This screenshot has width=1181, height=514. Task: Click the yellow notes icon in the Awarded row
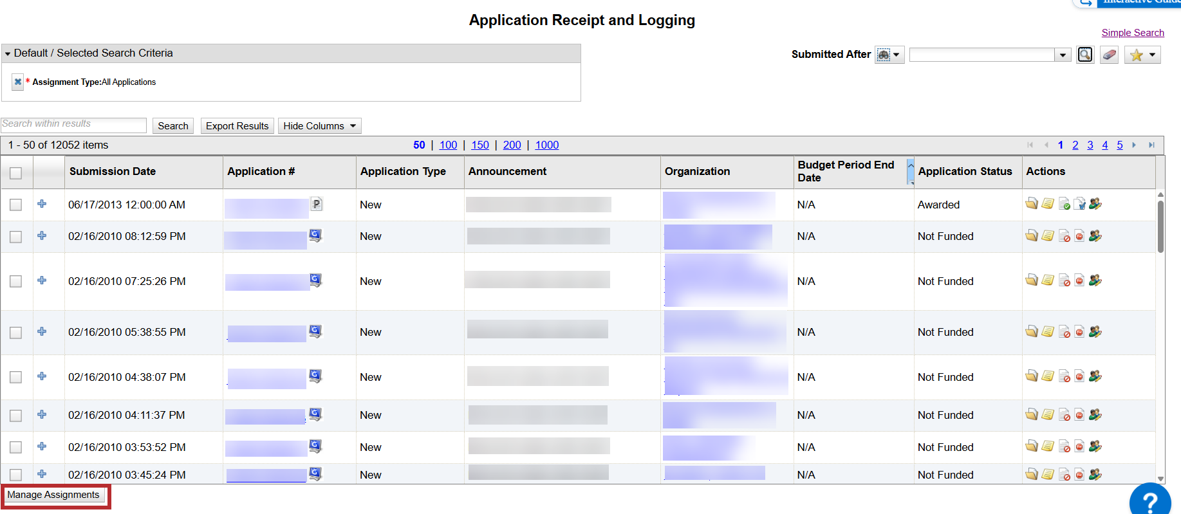(1048, 204)
